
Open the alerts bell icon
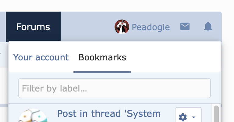(x=208, y=27)
